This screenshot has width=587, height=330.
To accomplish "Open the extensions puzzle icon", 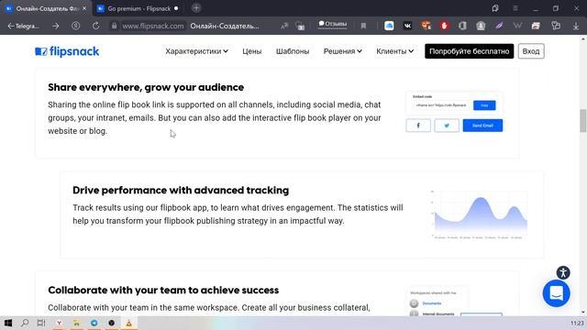I will coord(556,26).
